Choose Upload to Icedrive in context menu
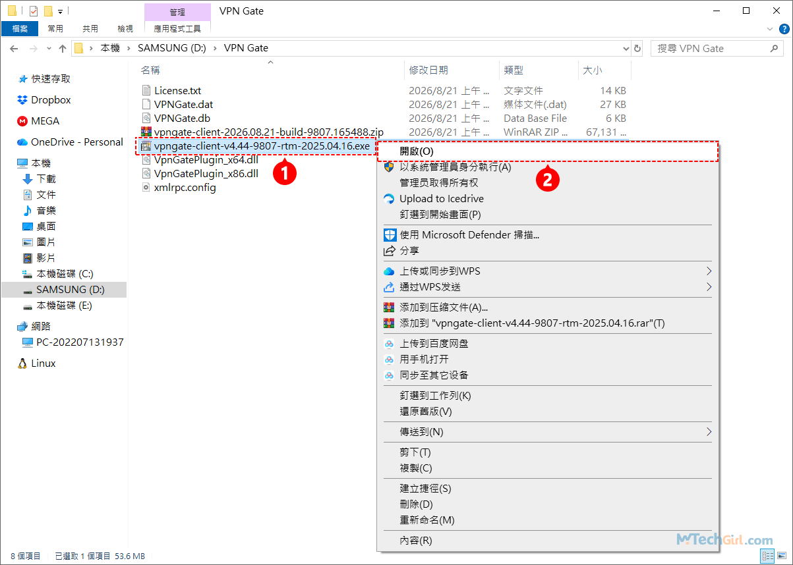The height and width of the screenshot is (565, 793). 546,198
